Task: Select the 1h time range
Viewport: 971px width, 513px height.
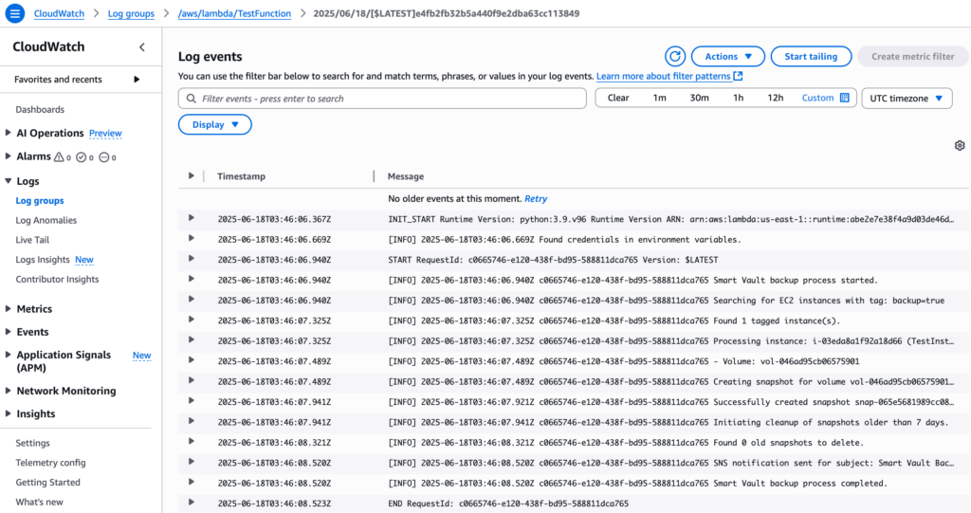Action: pos(738,98)
